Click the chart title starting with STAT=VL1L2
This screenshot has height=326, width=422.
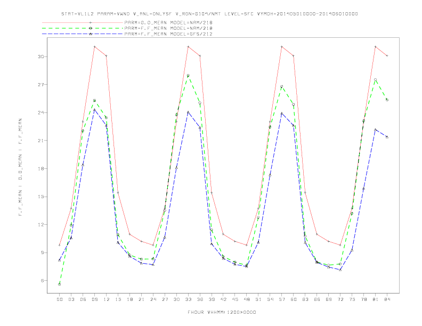click(x=209, y=14)
